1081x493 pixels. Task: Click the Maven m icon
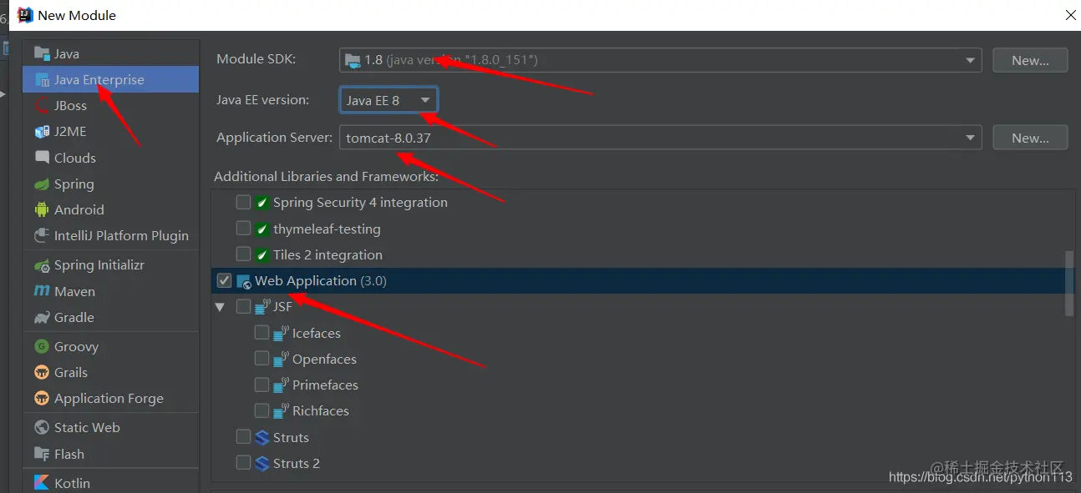coord(42,291)
